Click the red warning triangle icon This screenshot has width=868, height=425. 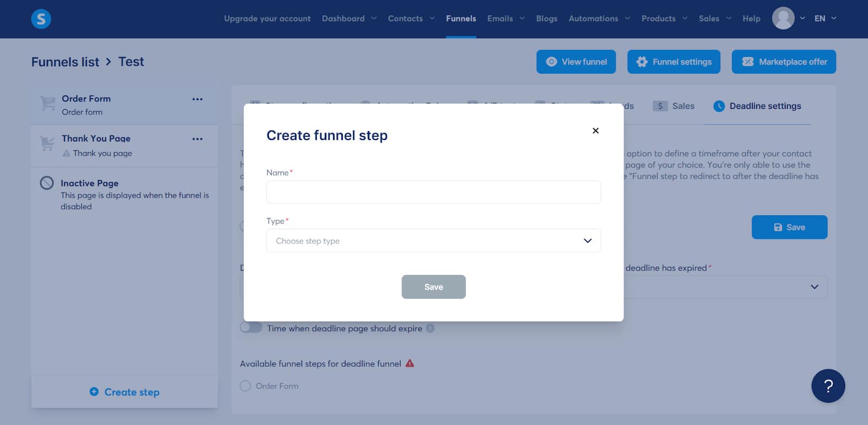(410, 364)
